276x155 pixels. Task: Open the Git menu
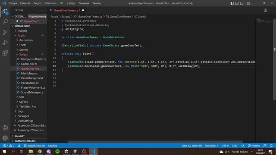[61, 3]
